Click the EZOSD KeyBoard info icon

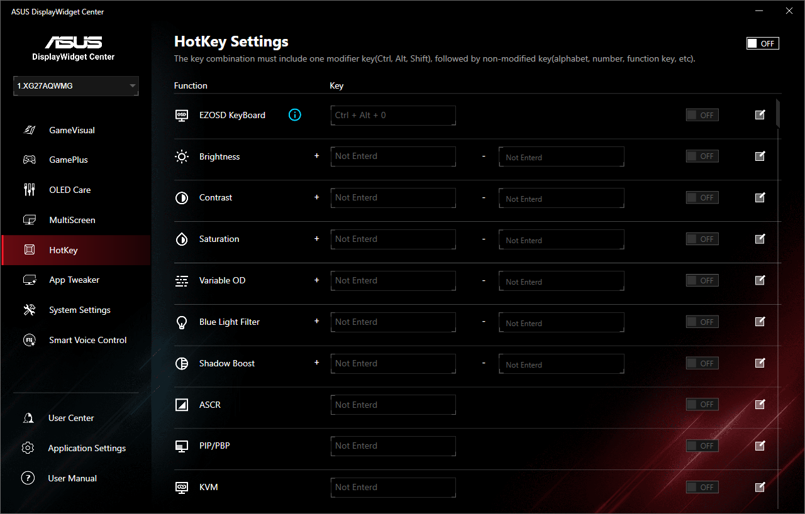[x=295, y=115]
